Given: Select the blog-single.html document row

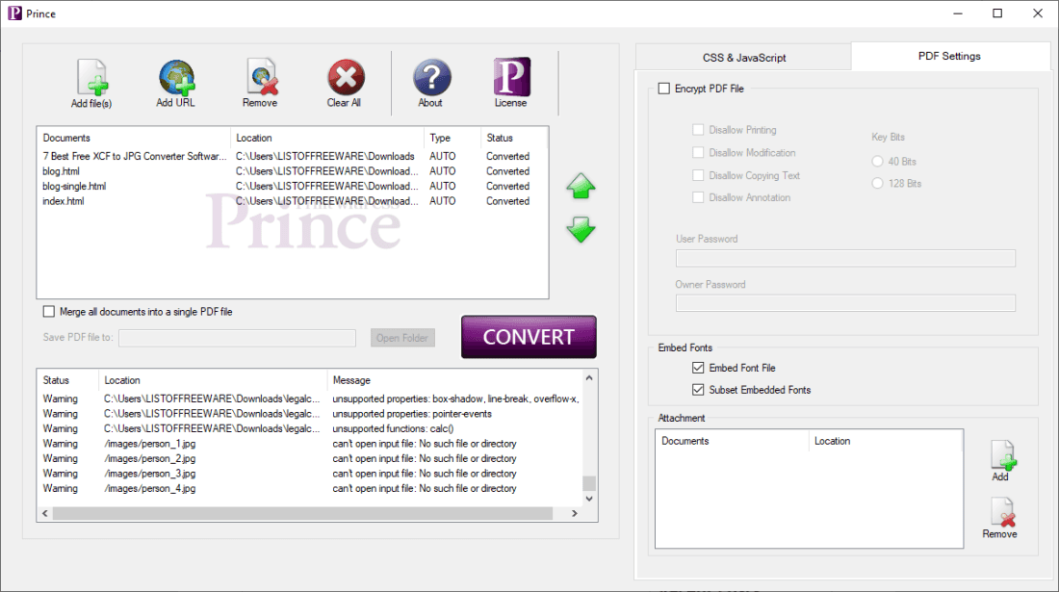Looking at the screenshot, I should [x=292, y=187].
